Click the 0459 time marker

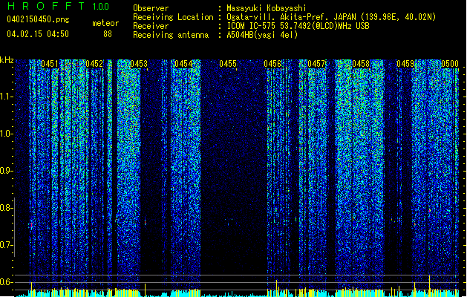tap(405, 64)
